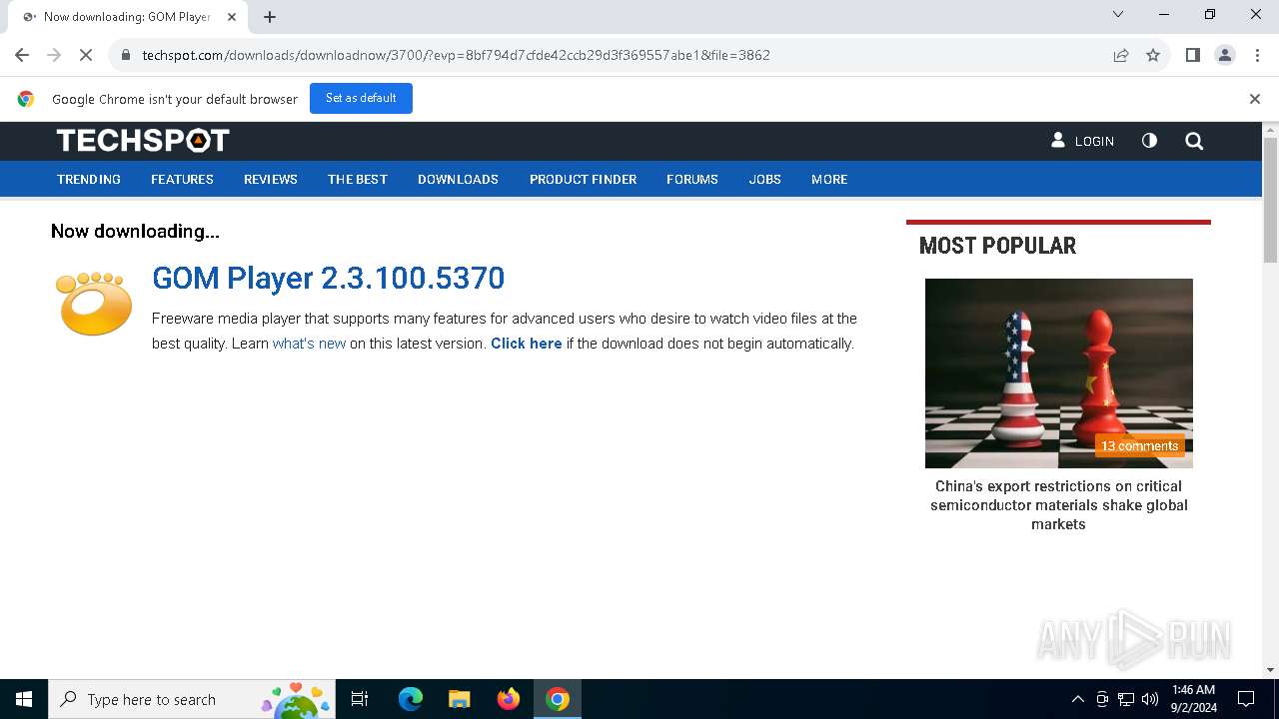Click the Chrome taskbar icon

(x=558, y=699)
